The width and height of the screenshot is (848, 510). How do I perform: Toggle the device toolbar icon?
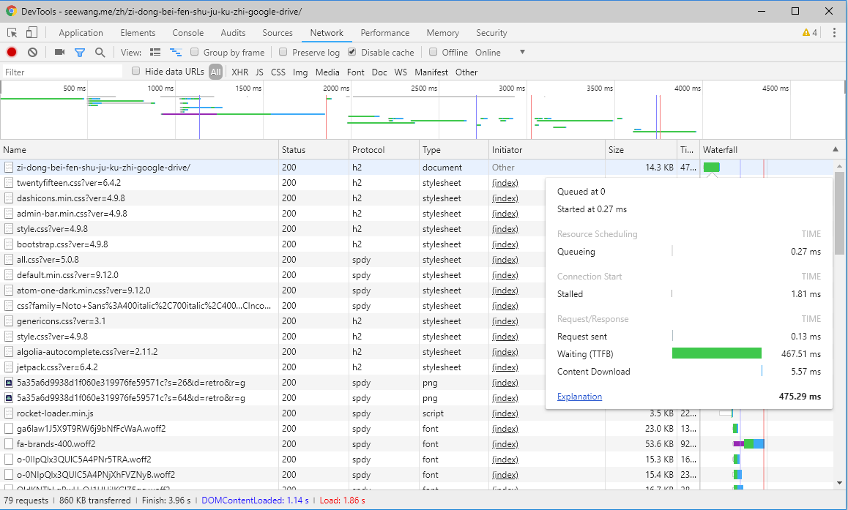point(32,32)
